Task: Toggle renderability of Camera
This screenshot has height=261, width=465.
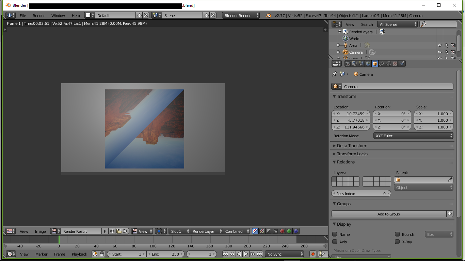Action: pyautogui.click(x=453, y=52)
